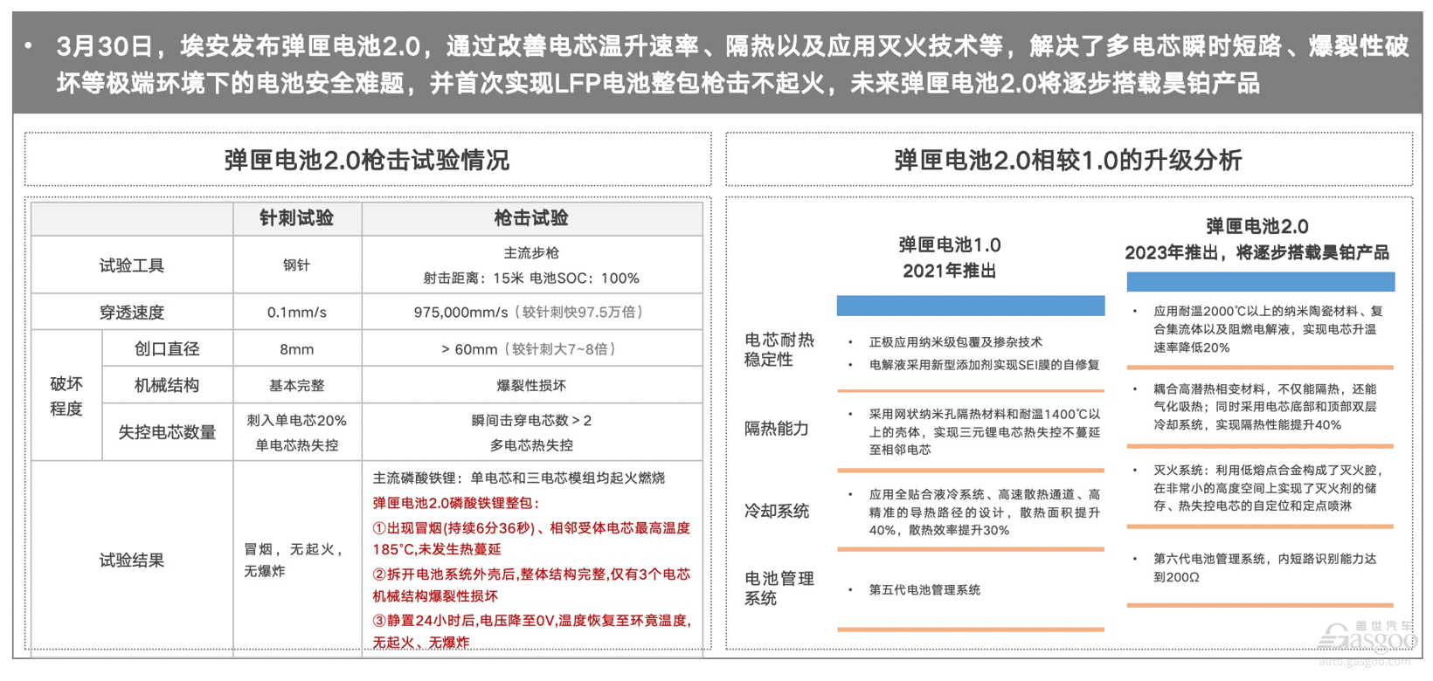Click the 电池管理系统 category label
Screen dimensions: 1433x681
point(779,588)
